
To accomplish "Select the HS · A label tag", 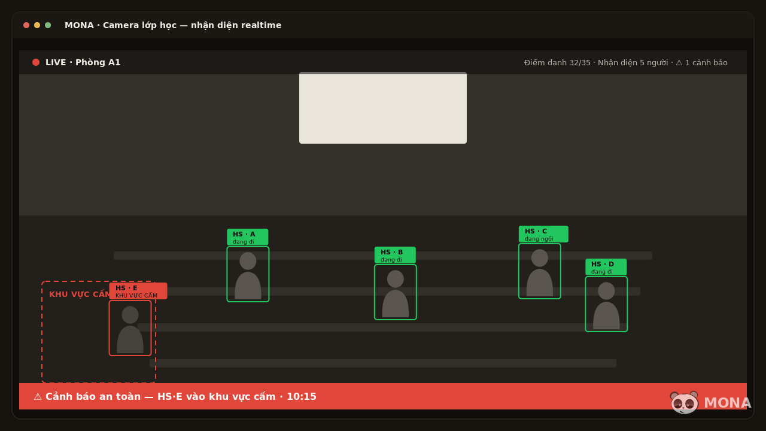I will click(248, 237).
